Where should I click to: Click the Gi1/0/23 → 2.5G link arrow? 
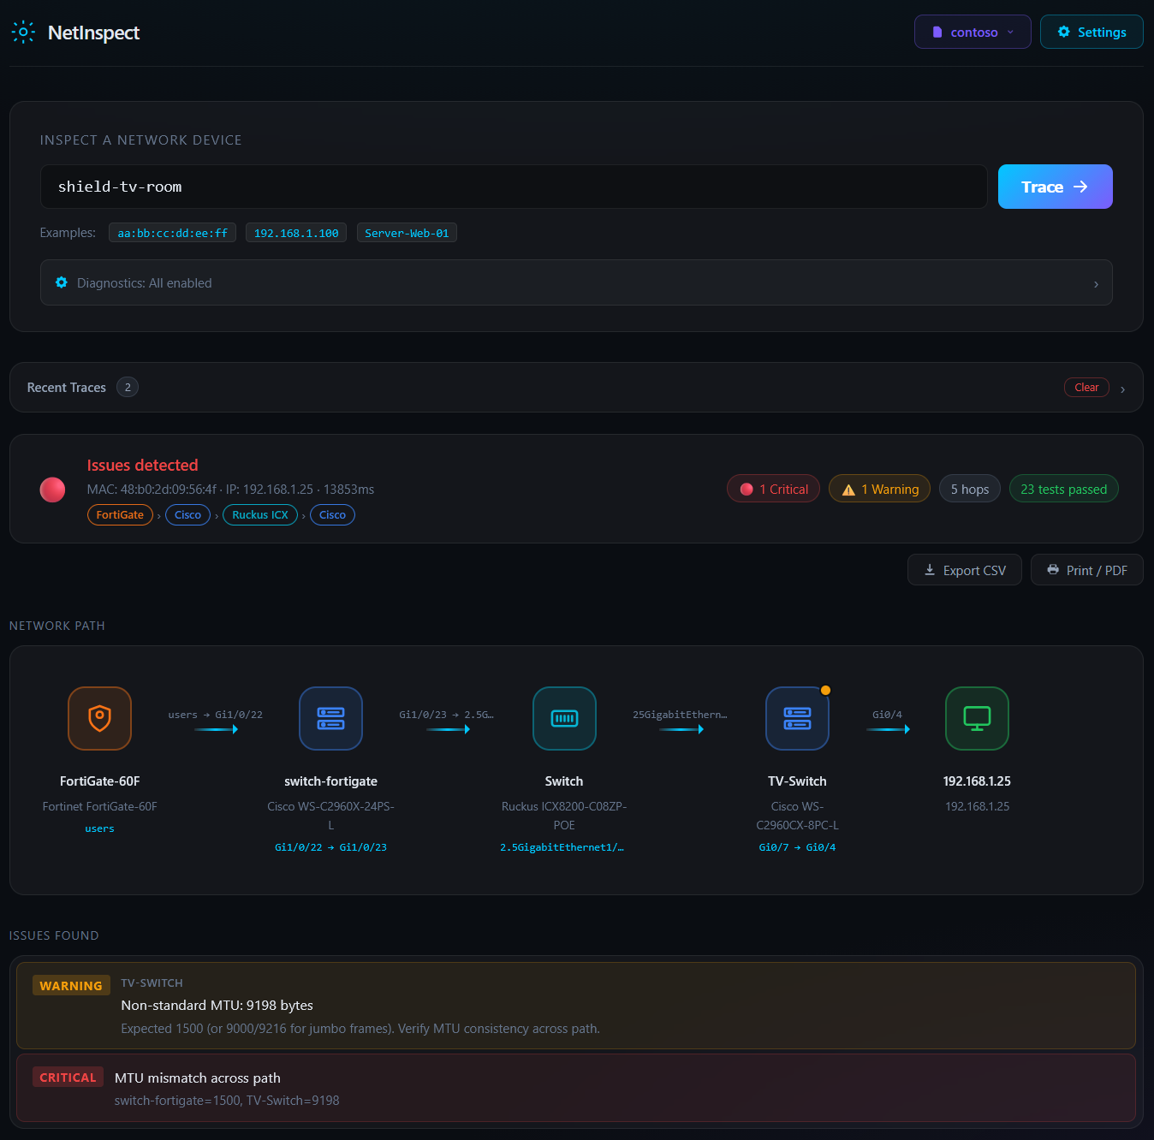(448, 729)
